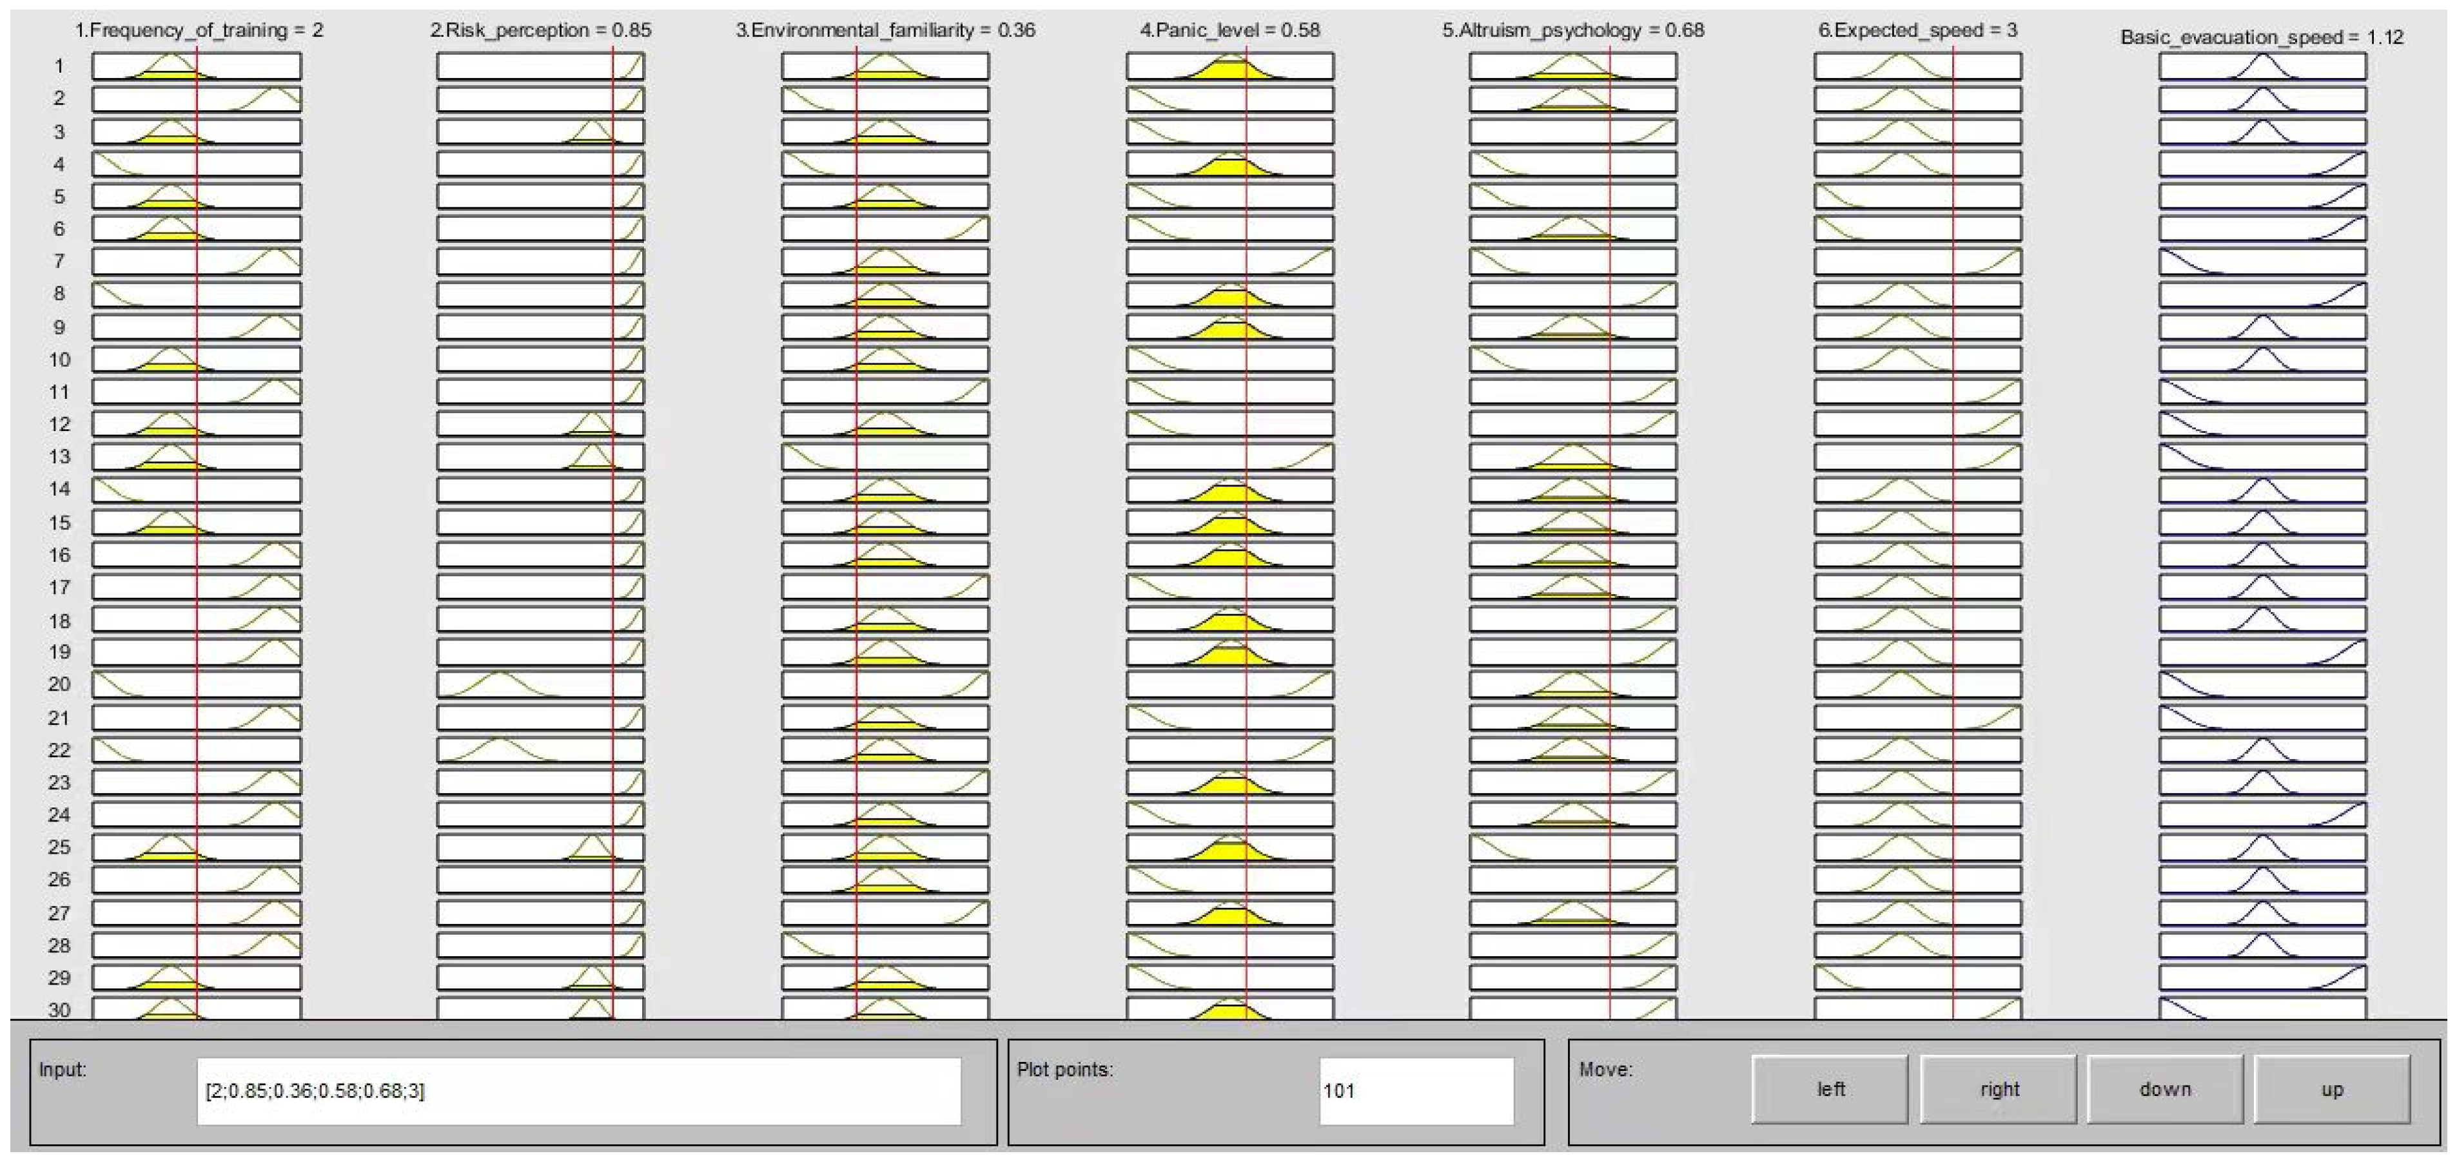Click rule 24 Basic_evacuation_speed output plot
This screenshot has height=1165, width=2457.
[x=2262, y=814]
